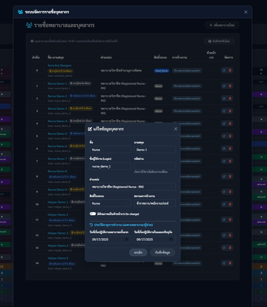
Task: Click Nurse role badge in Nurse Demo 1 row
Action: pos(159,86)
